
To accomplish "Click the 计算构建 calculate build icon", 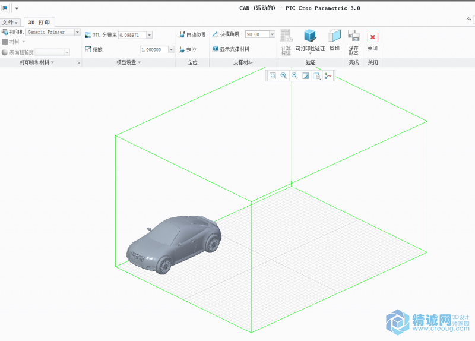I will point(286,36).
